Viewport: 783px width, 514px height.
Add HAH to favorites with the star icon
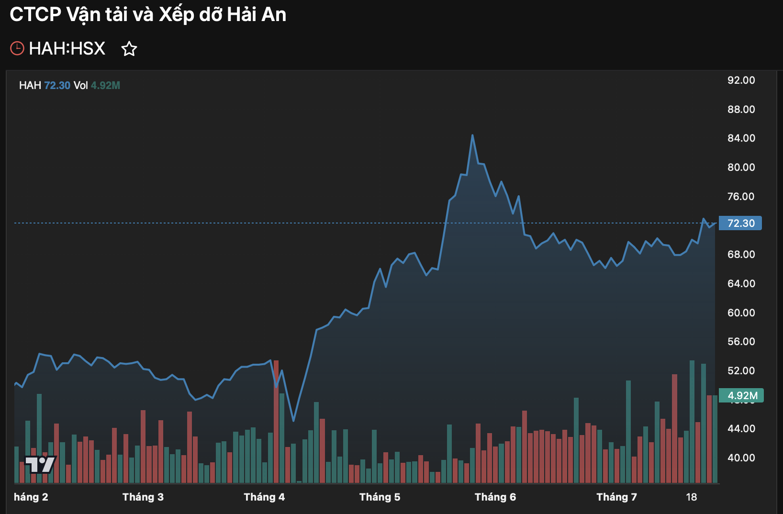click(x=129, y=49)
